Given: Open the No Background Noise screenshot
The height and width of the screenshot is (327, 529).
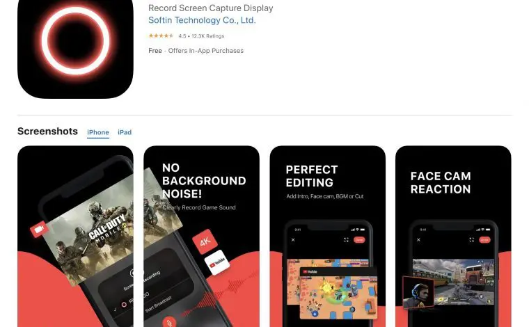Looking at the screenshot, I should click(x=201, y=237).
